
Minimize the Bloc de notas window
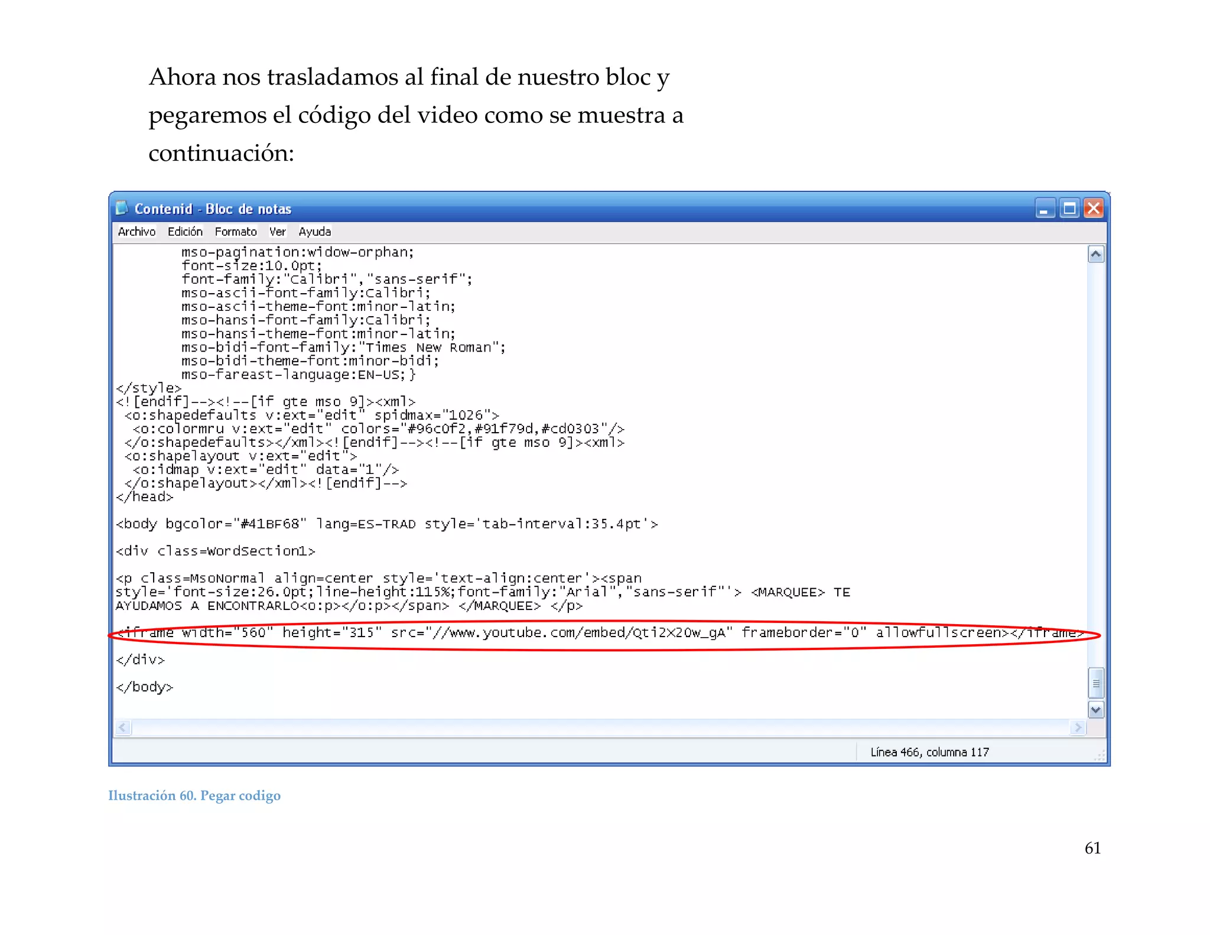click(x=1045, y=209)
